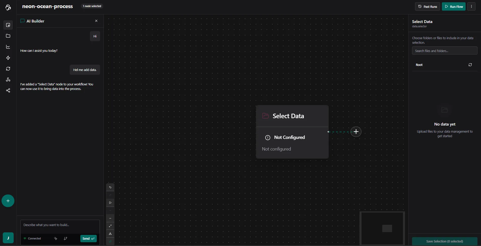Click the auto-layout hierarchy icon
This screenshot has width=481, height=246.
[110, 234]
